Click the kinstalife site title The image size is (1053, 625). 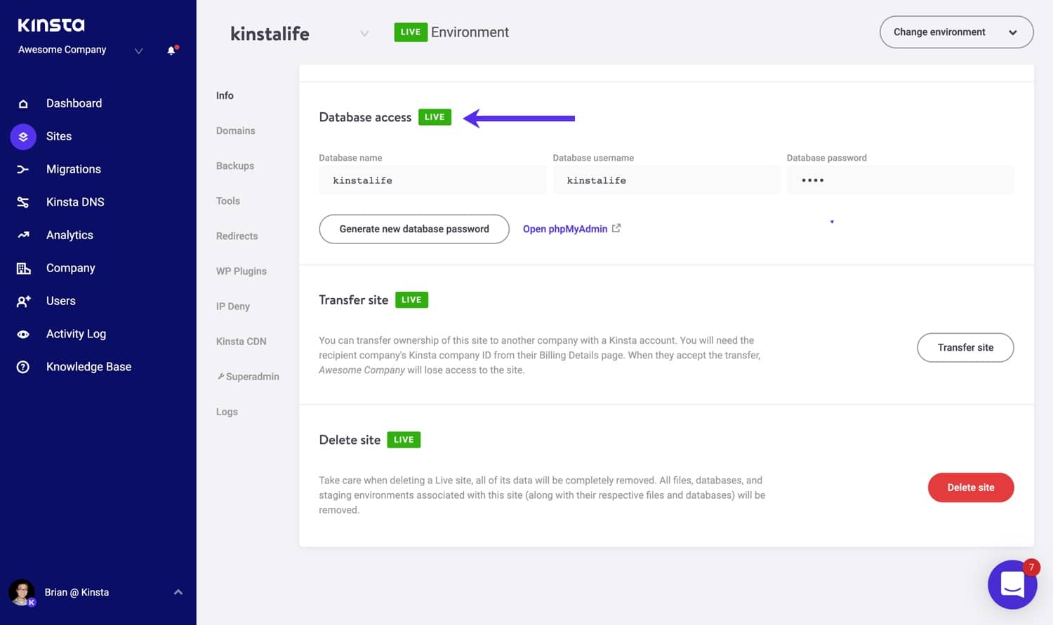[270, 34]
